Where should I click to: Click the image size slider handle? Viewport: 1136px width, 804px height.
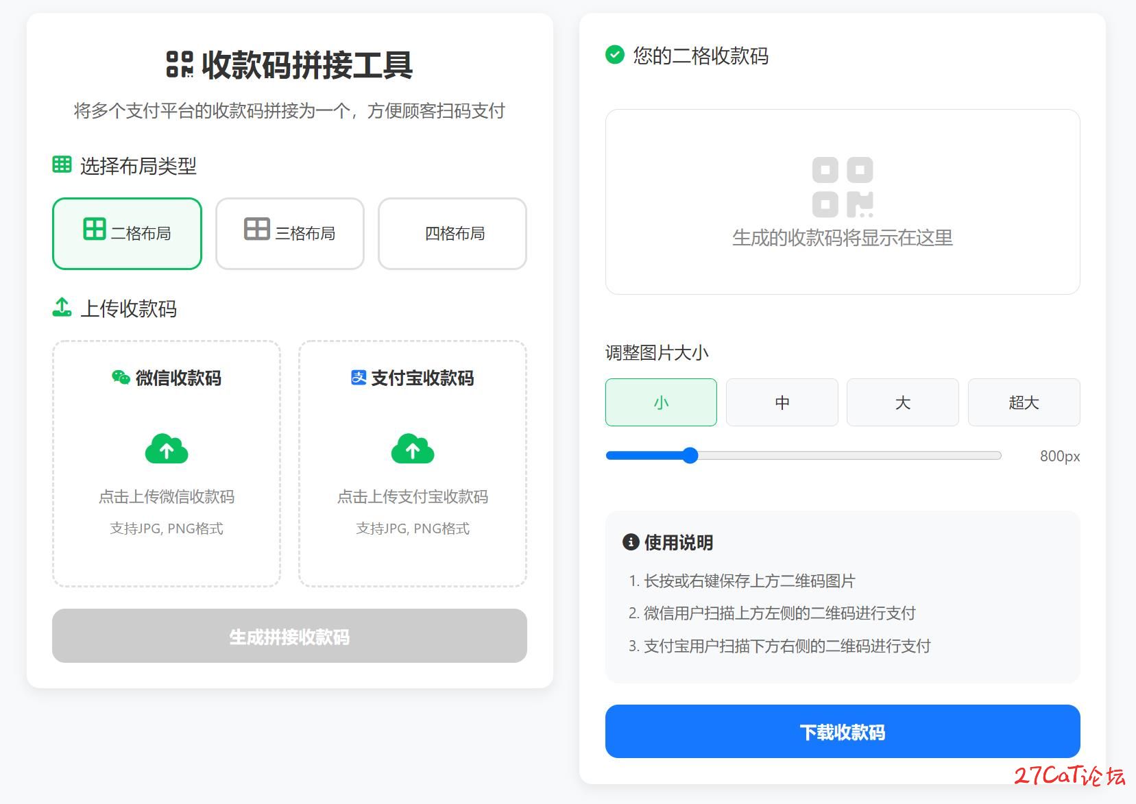point(690,456)
